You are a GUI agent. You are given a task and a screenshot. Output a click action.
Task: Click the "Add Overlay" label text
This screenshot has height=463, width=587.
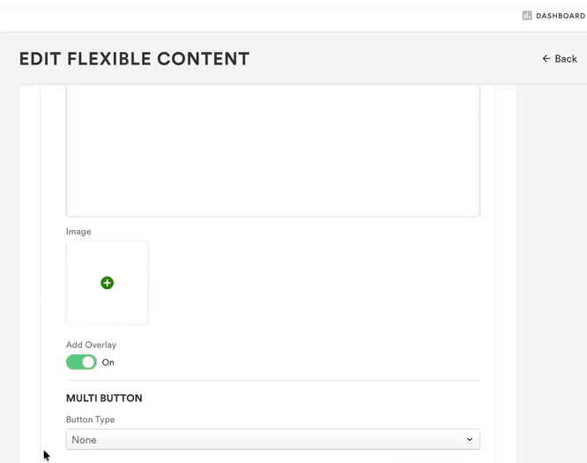click(x=91, y=345)
